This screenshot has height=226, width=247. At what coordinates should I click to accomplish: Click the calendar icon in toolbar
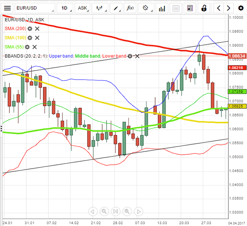click(x=176, y=8)
